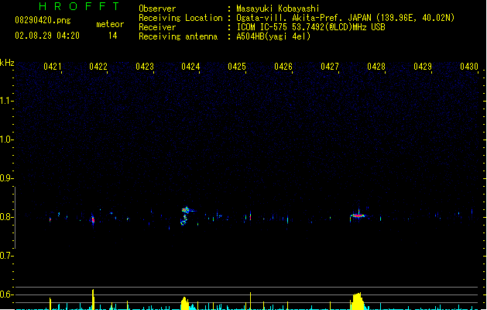Click the wide yellow intensity burst before 0428

[x=358, y=301]
